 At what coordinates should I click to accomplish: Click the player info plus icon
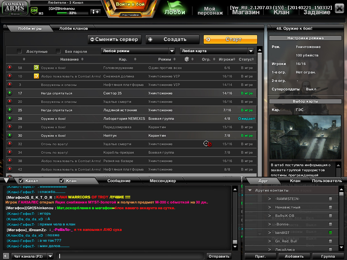coord(96,12)
